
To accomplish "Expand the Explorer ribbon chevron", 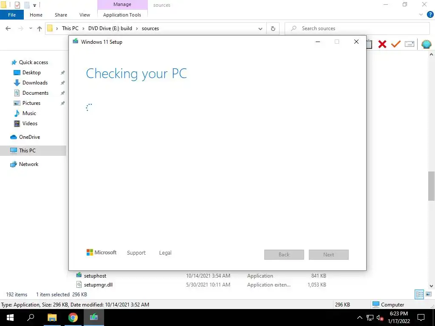I will (x=421, y=15).
